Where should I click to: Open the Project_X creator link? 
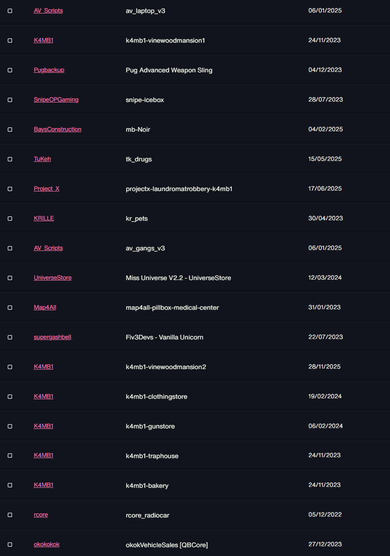pyautogui.click(x=46, y=189)
